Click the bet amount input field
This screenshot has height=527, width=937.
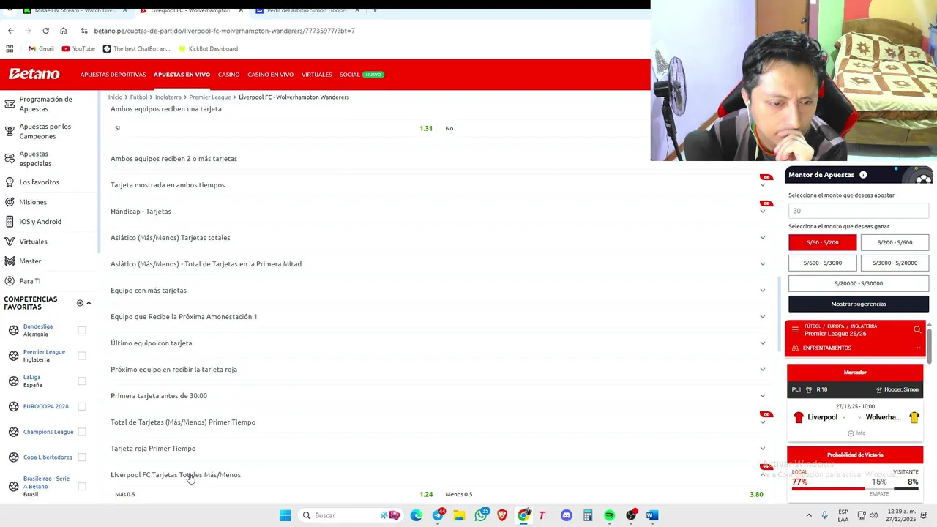[859, 211]
